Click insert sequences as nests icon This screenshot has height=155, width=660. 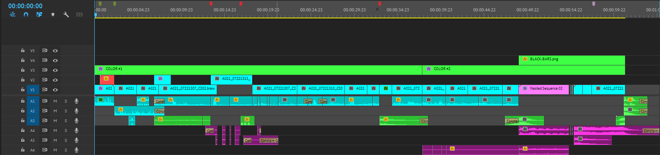click(13, 14)
